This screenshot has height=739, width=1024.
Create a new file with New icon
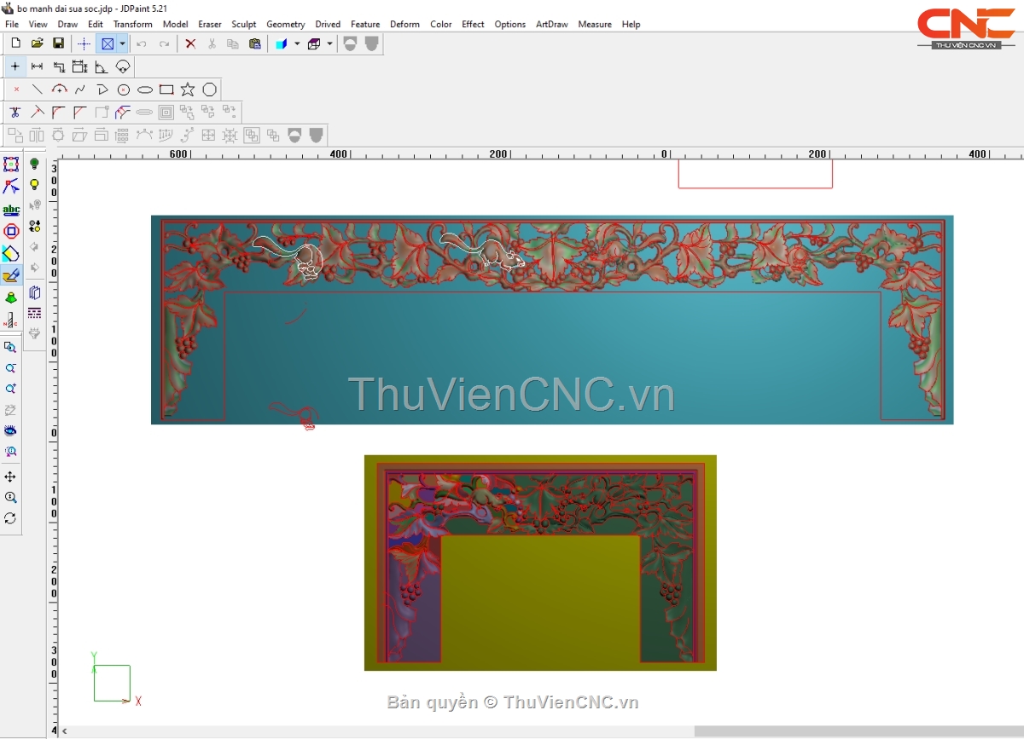[15, 43]
